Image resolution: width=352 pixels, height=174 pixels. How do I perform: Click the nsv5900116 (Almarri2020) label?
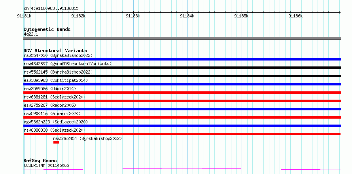(x=52, y=113)
